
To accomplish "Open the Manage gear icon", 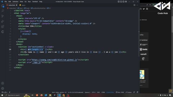I will click(2, 88).
